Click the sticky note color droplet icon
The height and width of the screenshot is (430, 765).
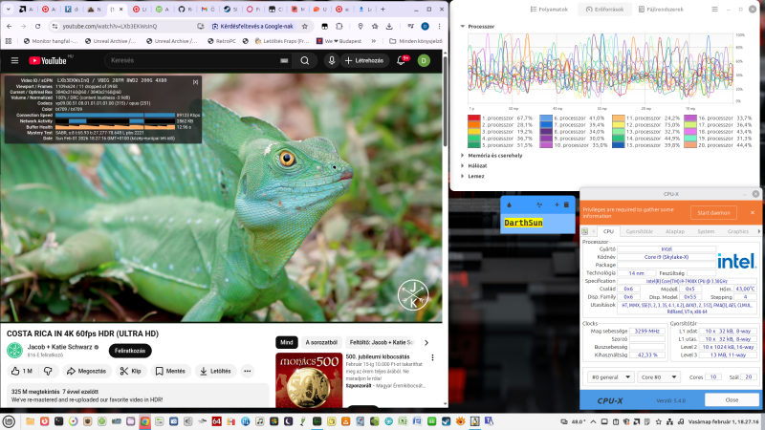(509, 204)
